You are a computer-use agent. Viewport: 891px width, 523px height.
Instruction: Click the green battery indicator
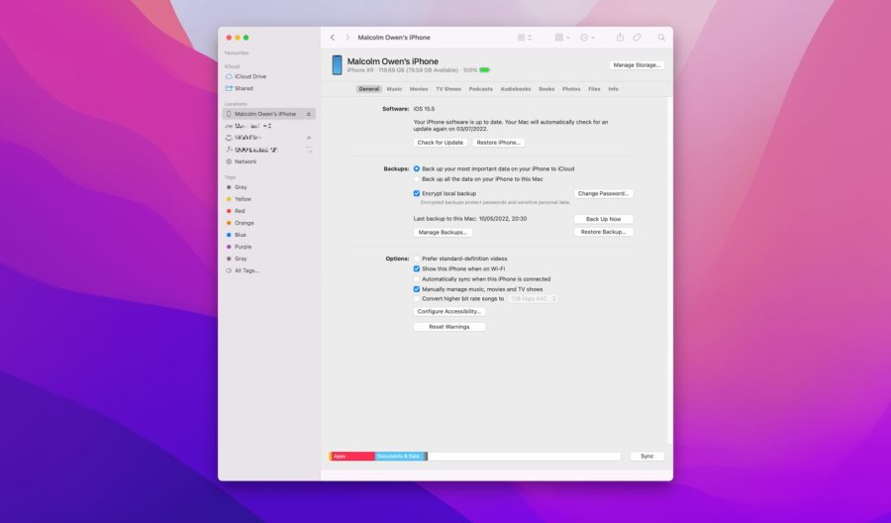tap(484, 70)
